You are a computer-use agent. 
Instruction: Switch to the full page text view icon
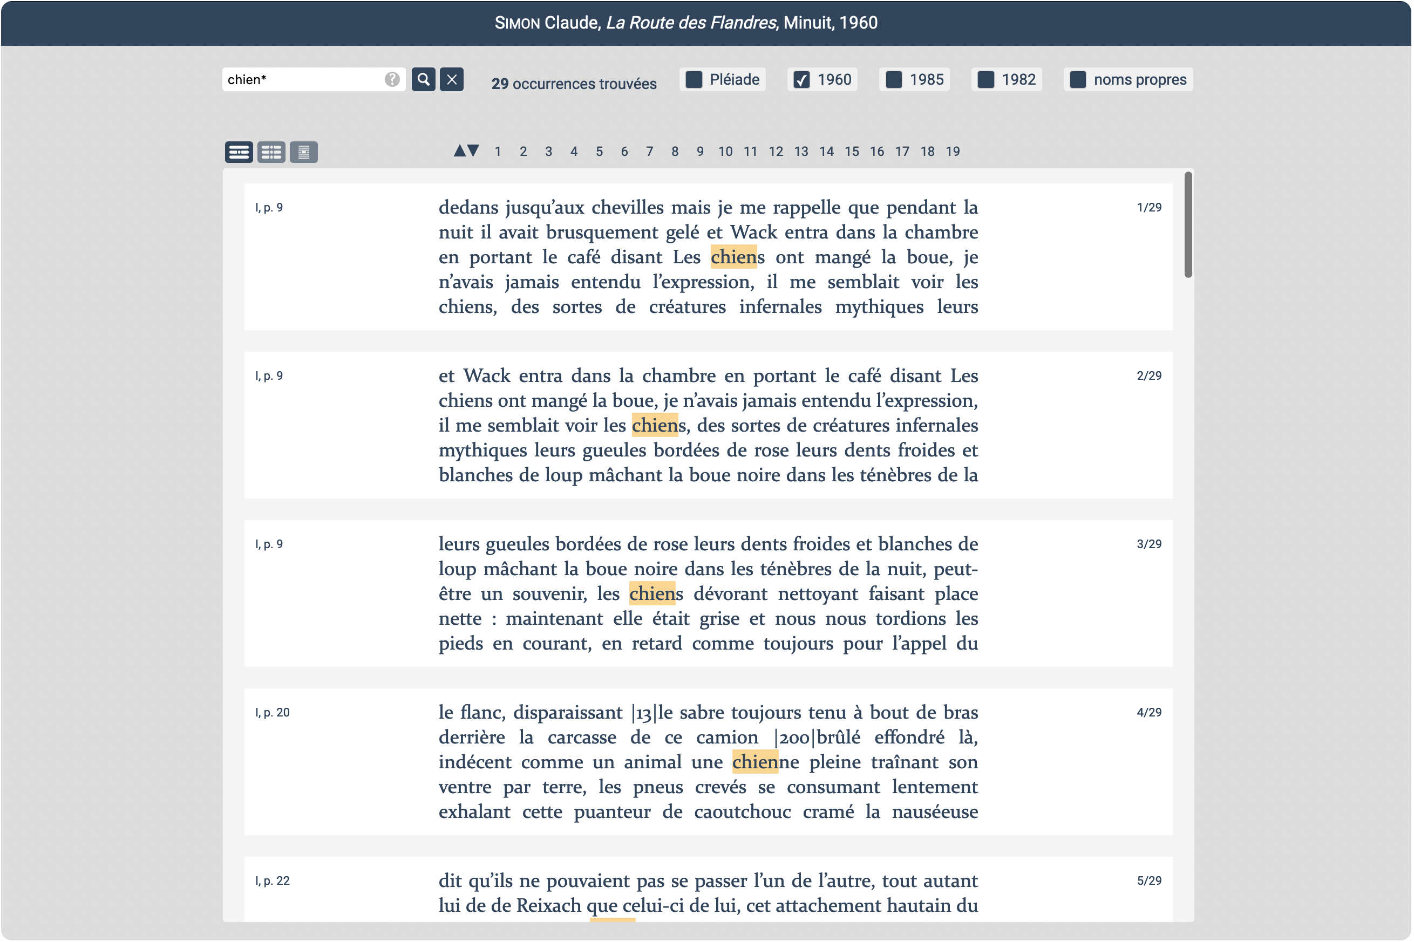pyautogui.click(x=303, y=152)
